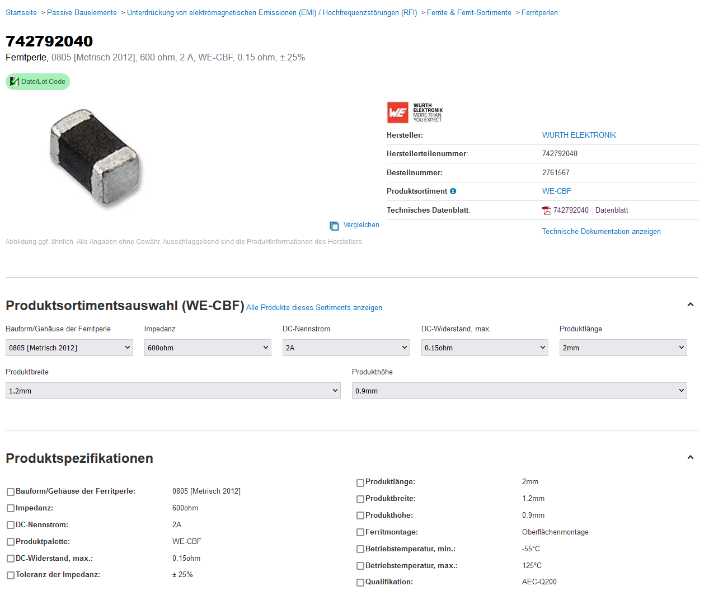
Task: Check the Bauform/Gehäuse der Ferritperle checkbox
Action: click(x=11, y=492)
